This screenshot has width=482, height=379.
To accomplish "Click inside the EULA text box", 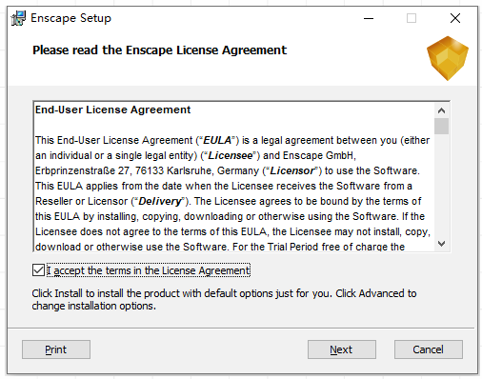I will tap(233, 176).
